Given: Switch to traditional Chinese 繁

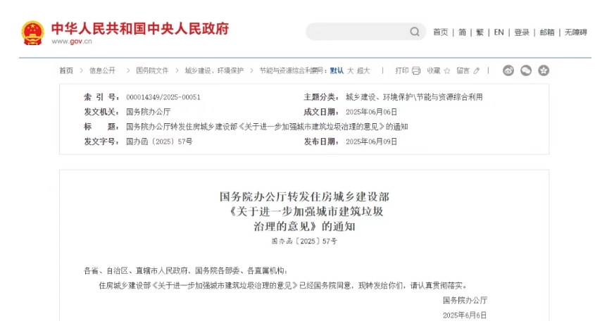Looking at the screenshot, I should [x=480, y=32].
